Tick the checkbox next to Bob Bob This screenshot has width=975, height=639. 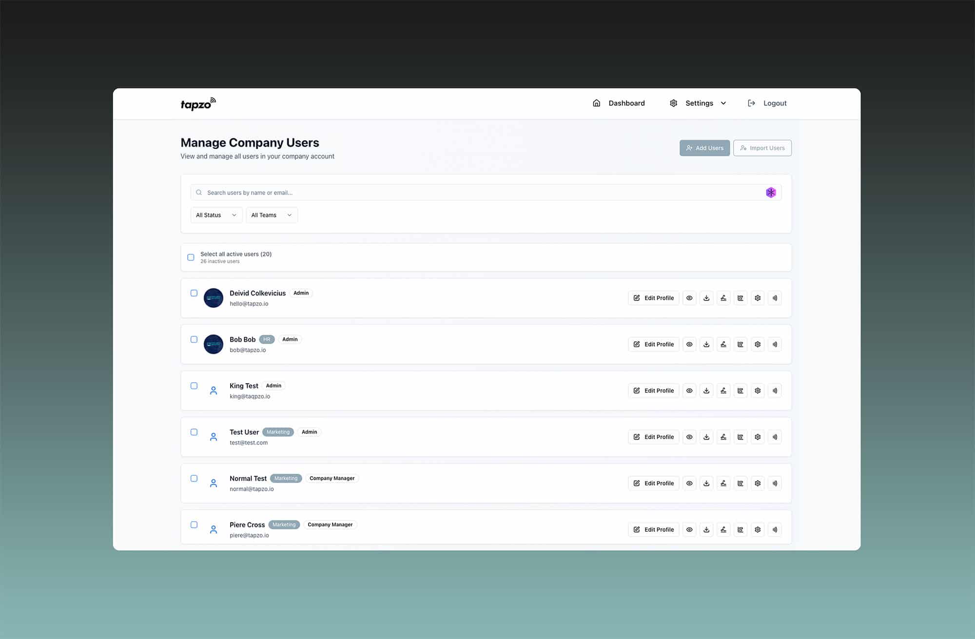[194, 339]
